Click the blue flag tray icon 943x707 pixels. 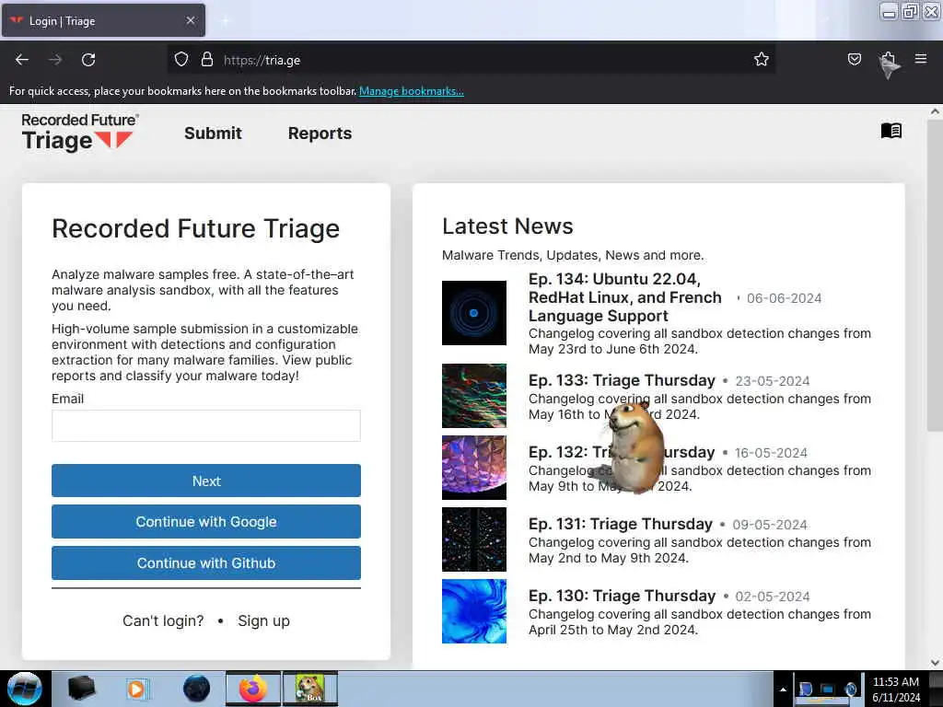[x=805, y=689]
